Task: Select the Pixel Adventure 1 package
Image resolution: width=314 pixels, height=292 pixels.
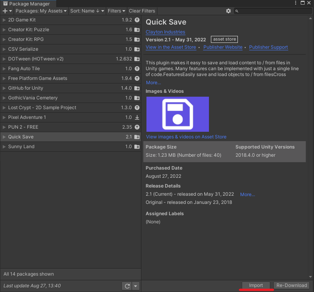Action: click(70, 117)
